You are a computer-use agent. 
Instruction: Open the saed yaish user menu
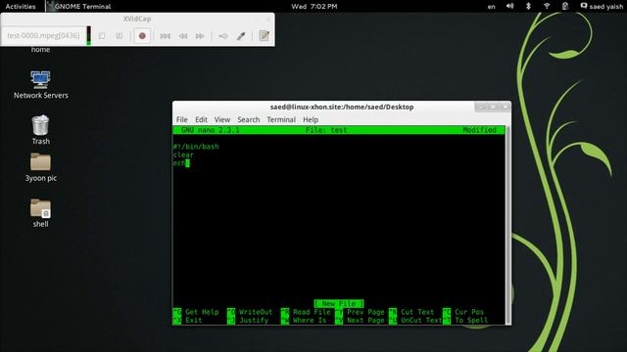602,6
